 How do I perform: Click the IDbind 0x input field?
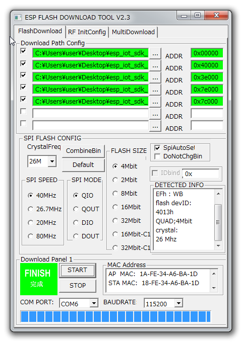tap(201, 174)
